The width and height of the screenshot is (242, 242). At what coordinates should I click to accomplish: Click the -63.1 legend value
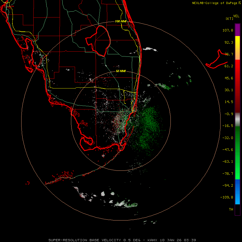(x=228, y=162)
